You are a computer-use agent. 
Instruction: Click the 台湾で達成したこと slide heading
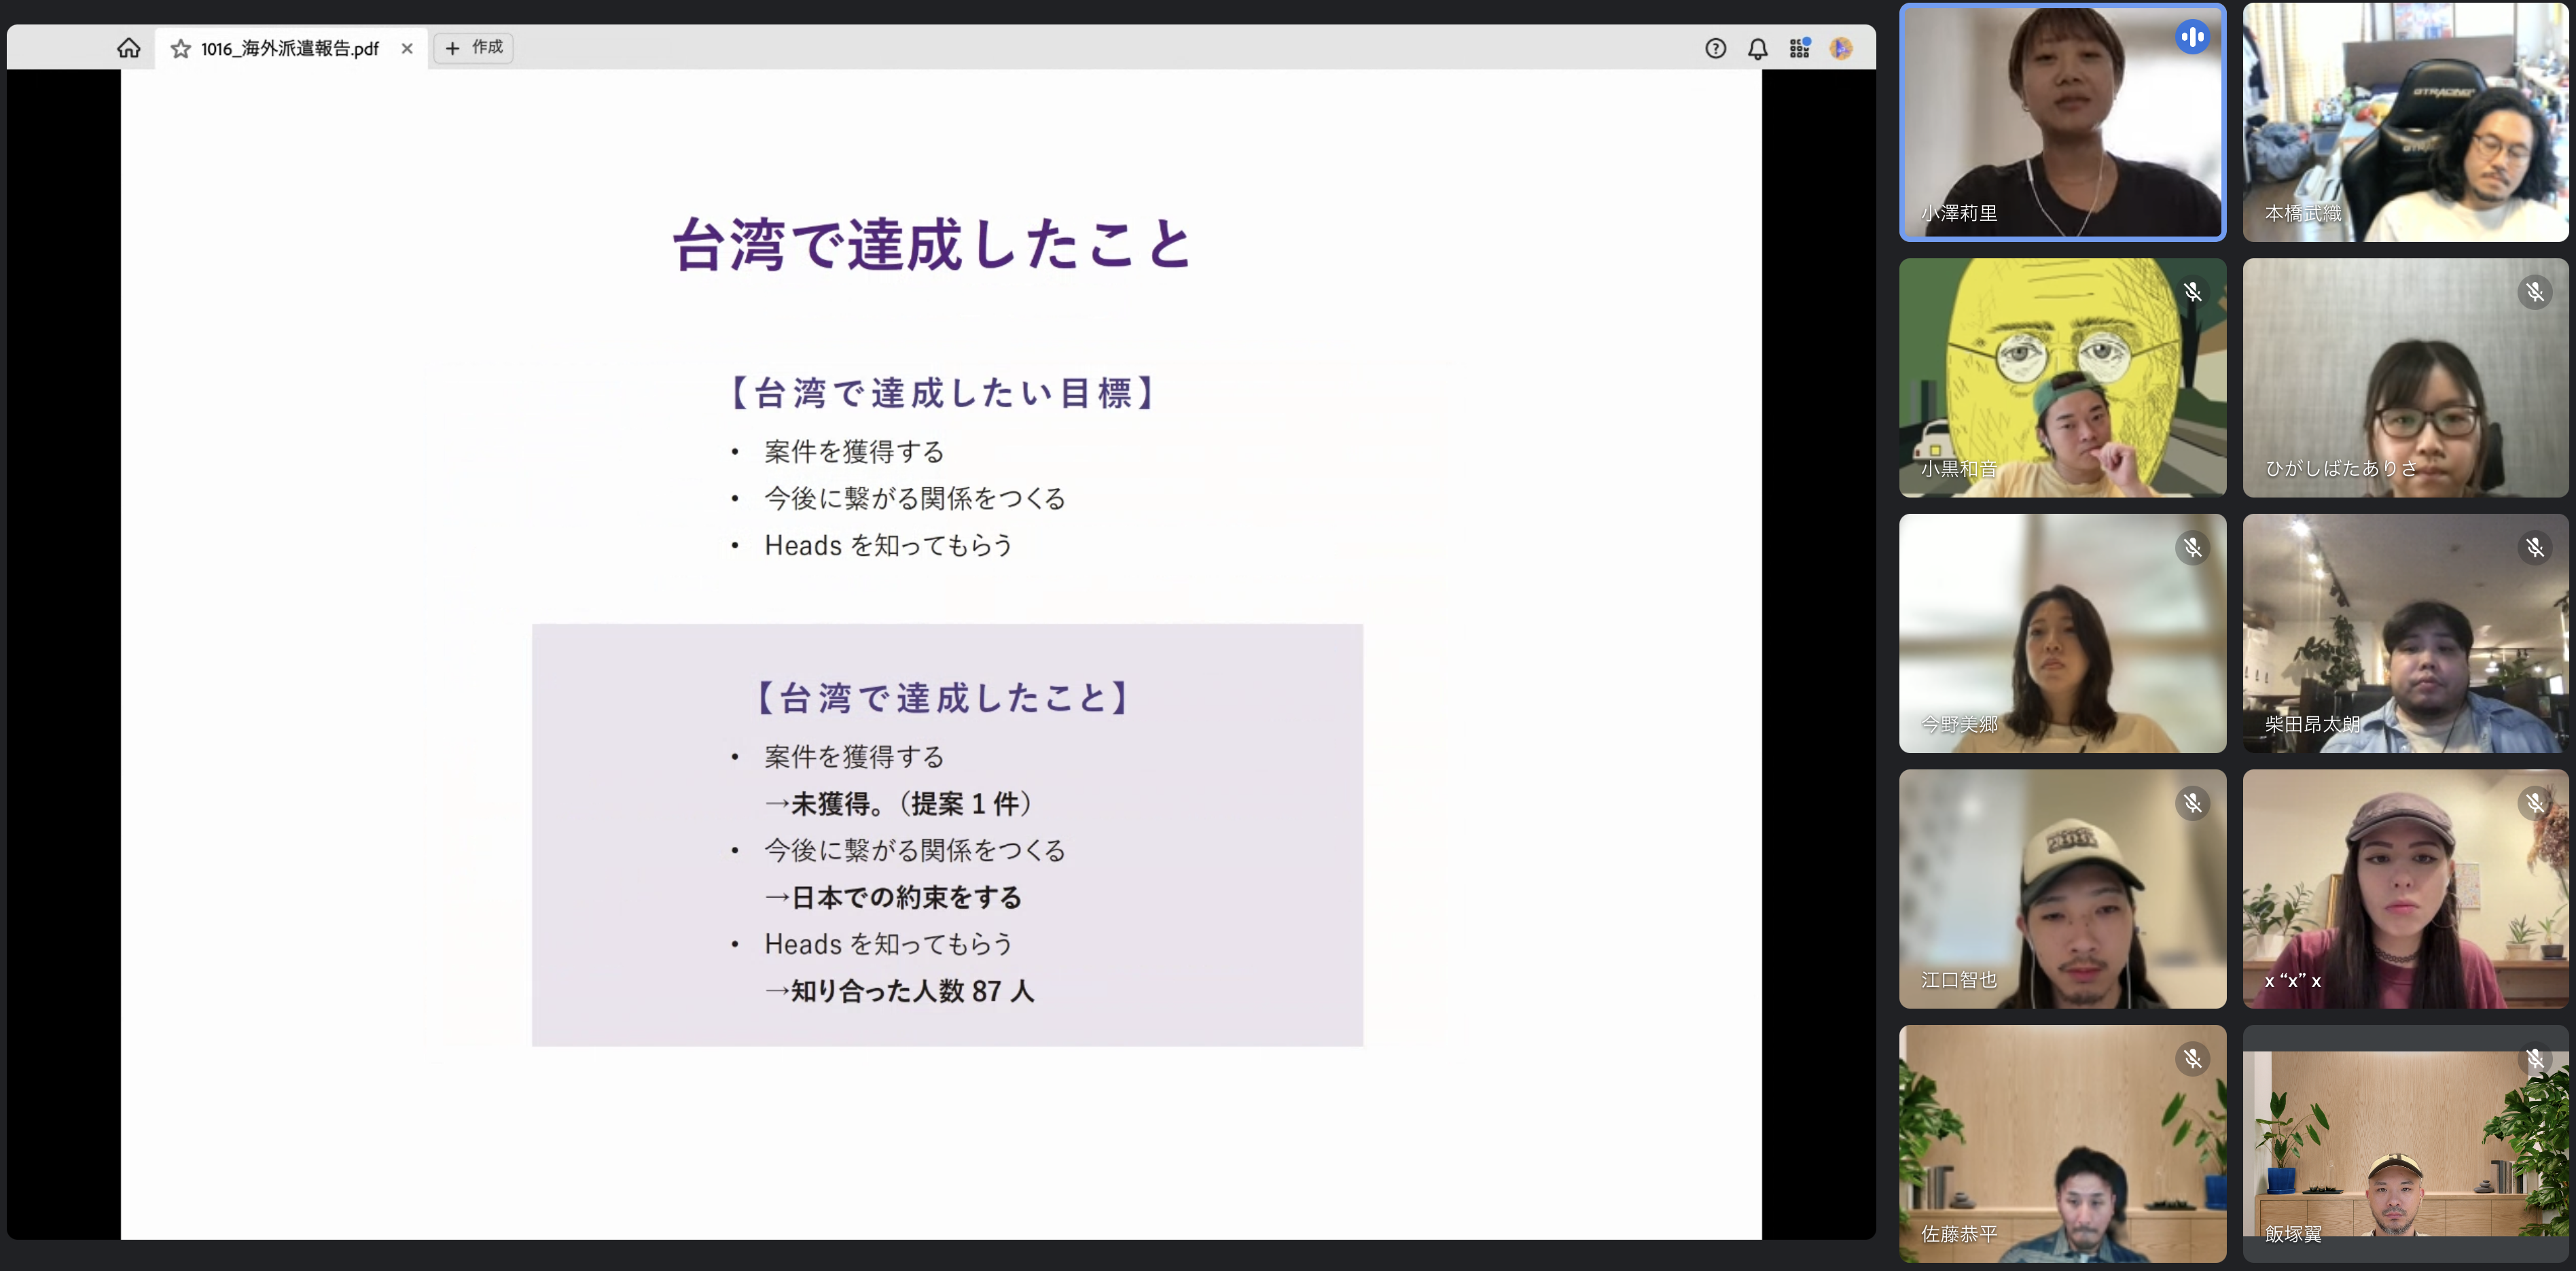coord(932,245)
